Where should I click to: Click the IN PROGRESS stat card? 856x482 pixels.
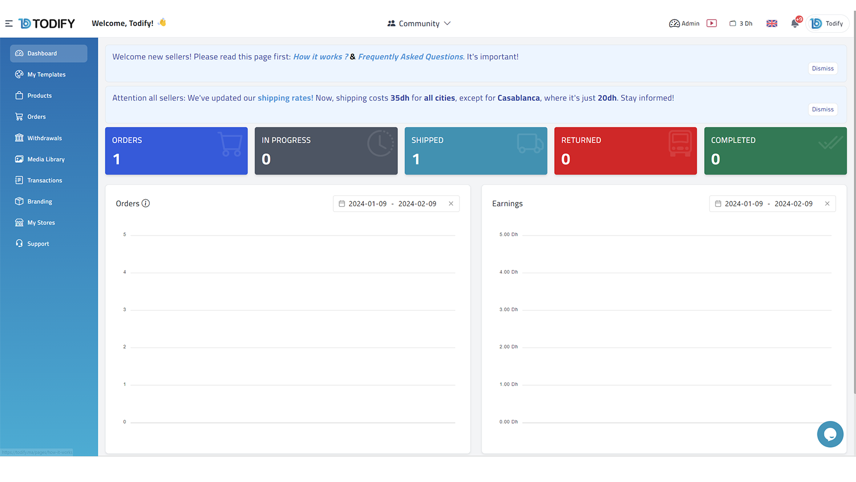coord(326,151)
